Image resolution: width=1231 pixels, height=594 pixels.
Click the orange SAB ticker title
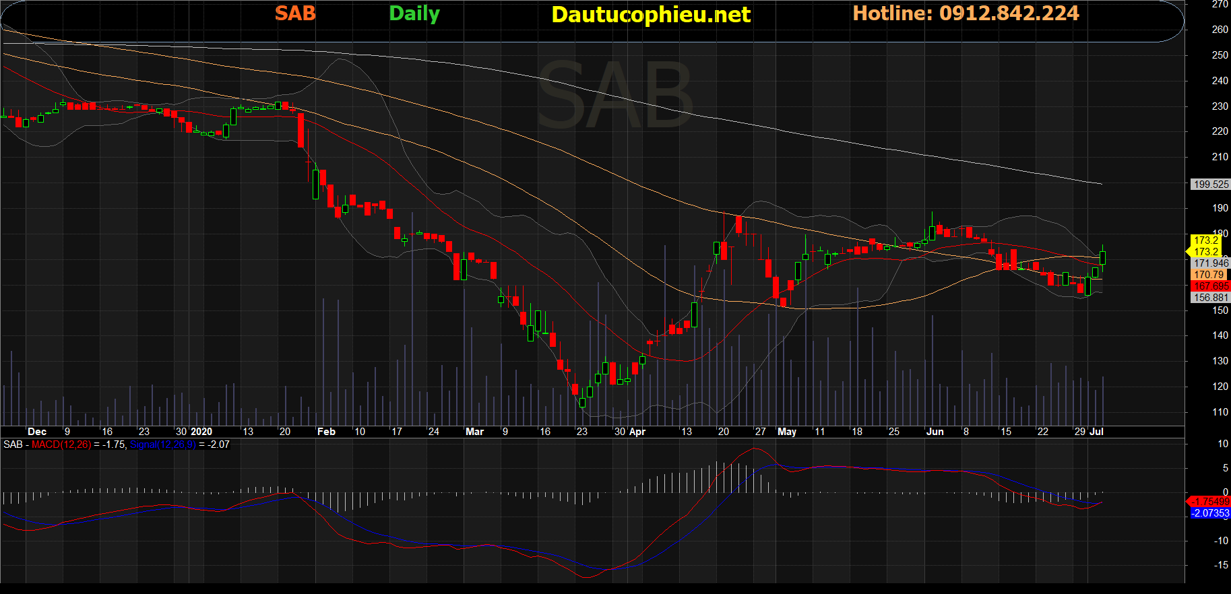coord(295,13)
